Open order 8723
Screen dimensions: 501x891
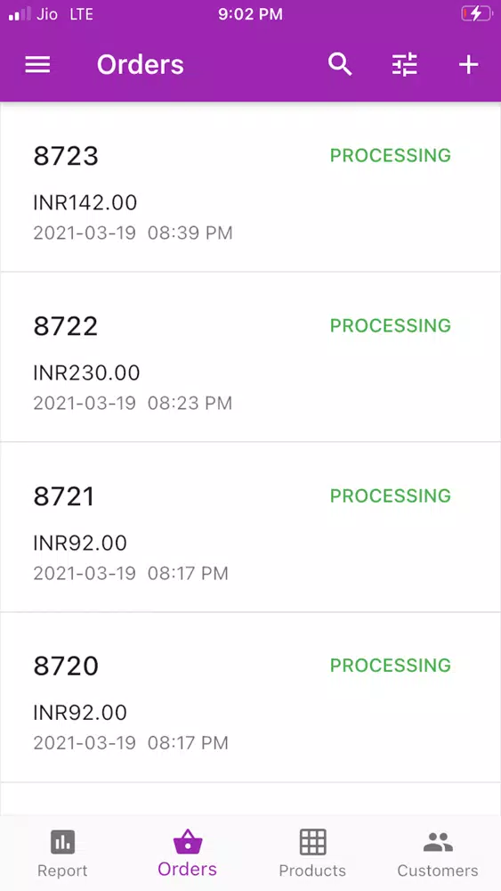tap(250, 187)
